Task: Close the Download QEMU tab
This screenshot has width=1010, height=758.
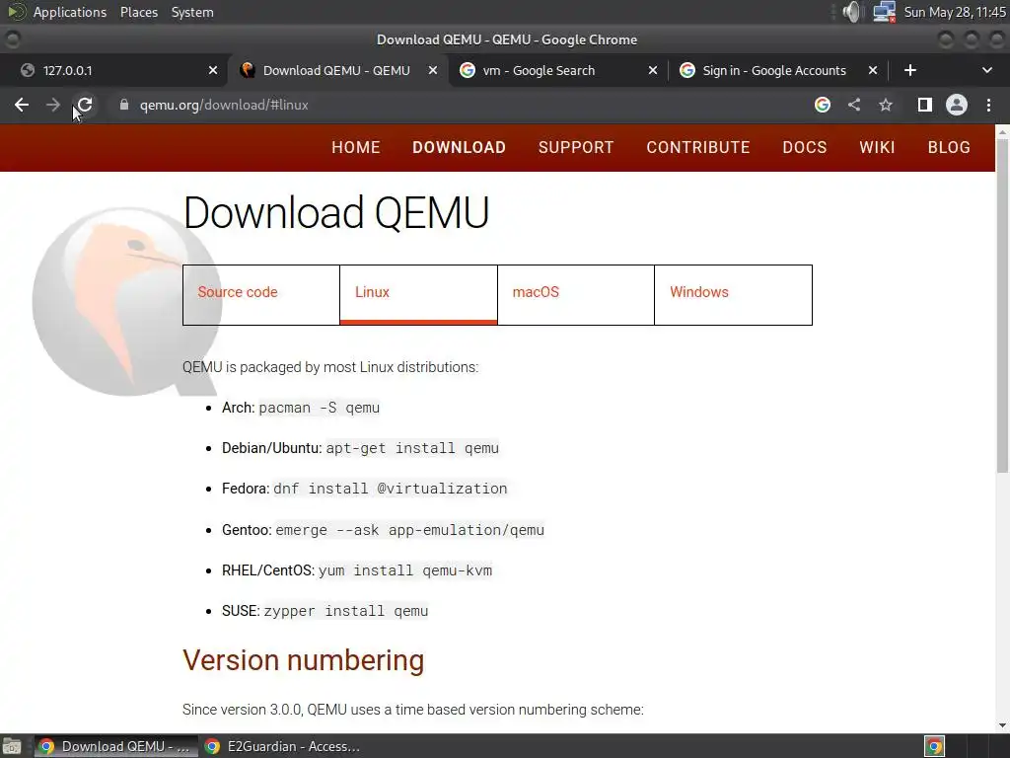Action: click(434, 70)
